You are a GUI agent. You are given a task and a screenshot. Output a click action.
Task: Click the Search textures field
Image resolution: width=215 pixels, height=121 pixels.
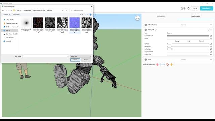click(x=81, y=10)
